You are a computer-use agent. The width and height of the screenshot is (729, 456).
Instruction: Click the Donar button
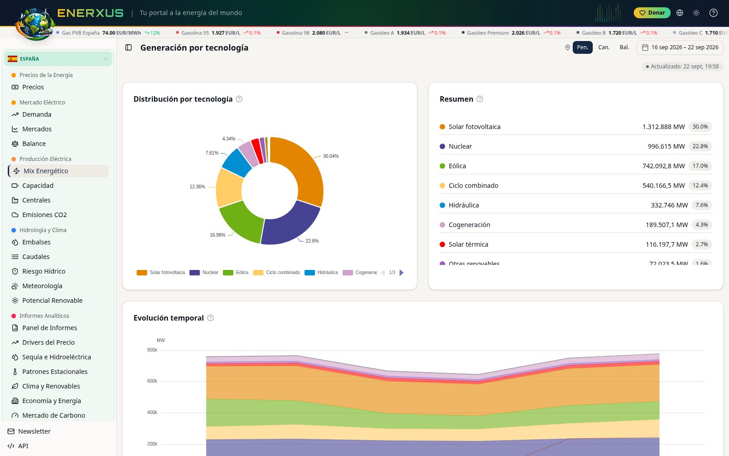652,13
